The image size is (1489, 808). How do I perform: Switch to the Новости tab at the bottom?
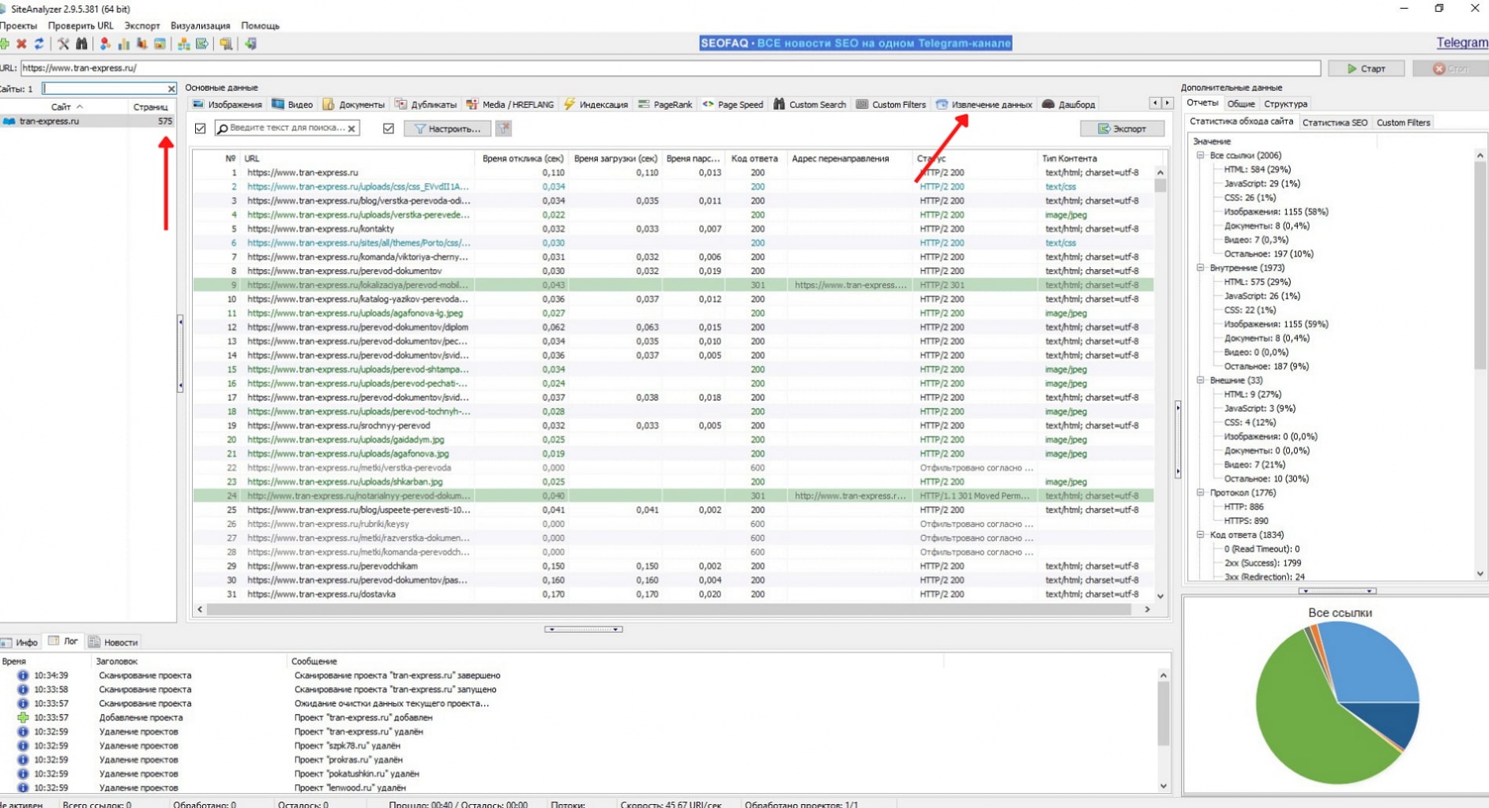pos(113,642)
